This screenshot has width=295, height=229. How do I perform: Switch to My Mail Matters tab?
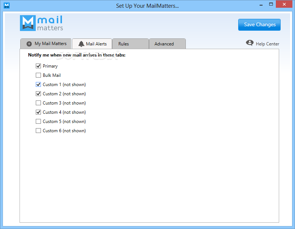click(46, 44)
